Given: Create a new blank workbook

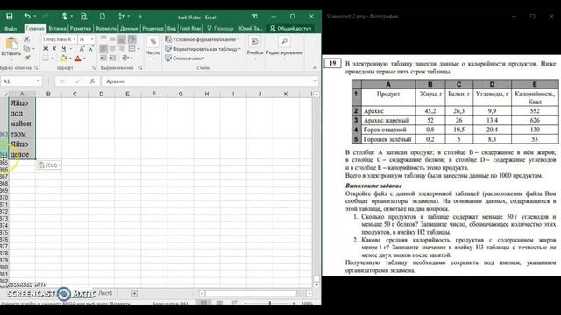Looking at the screenshot, I should (x=103, y=17).
